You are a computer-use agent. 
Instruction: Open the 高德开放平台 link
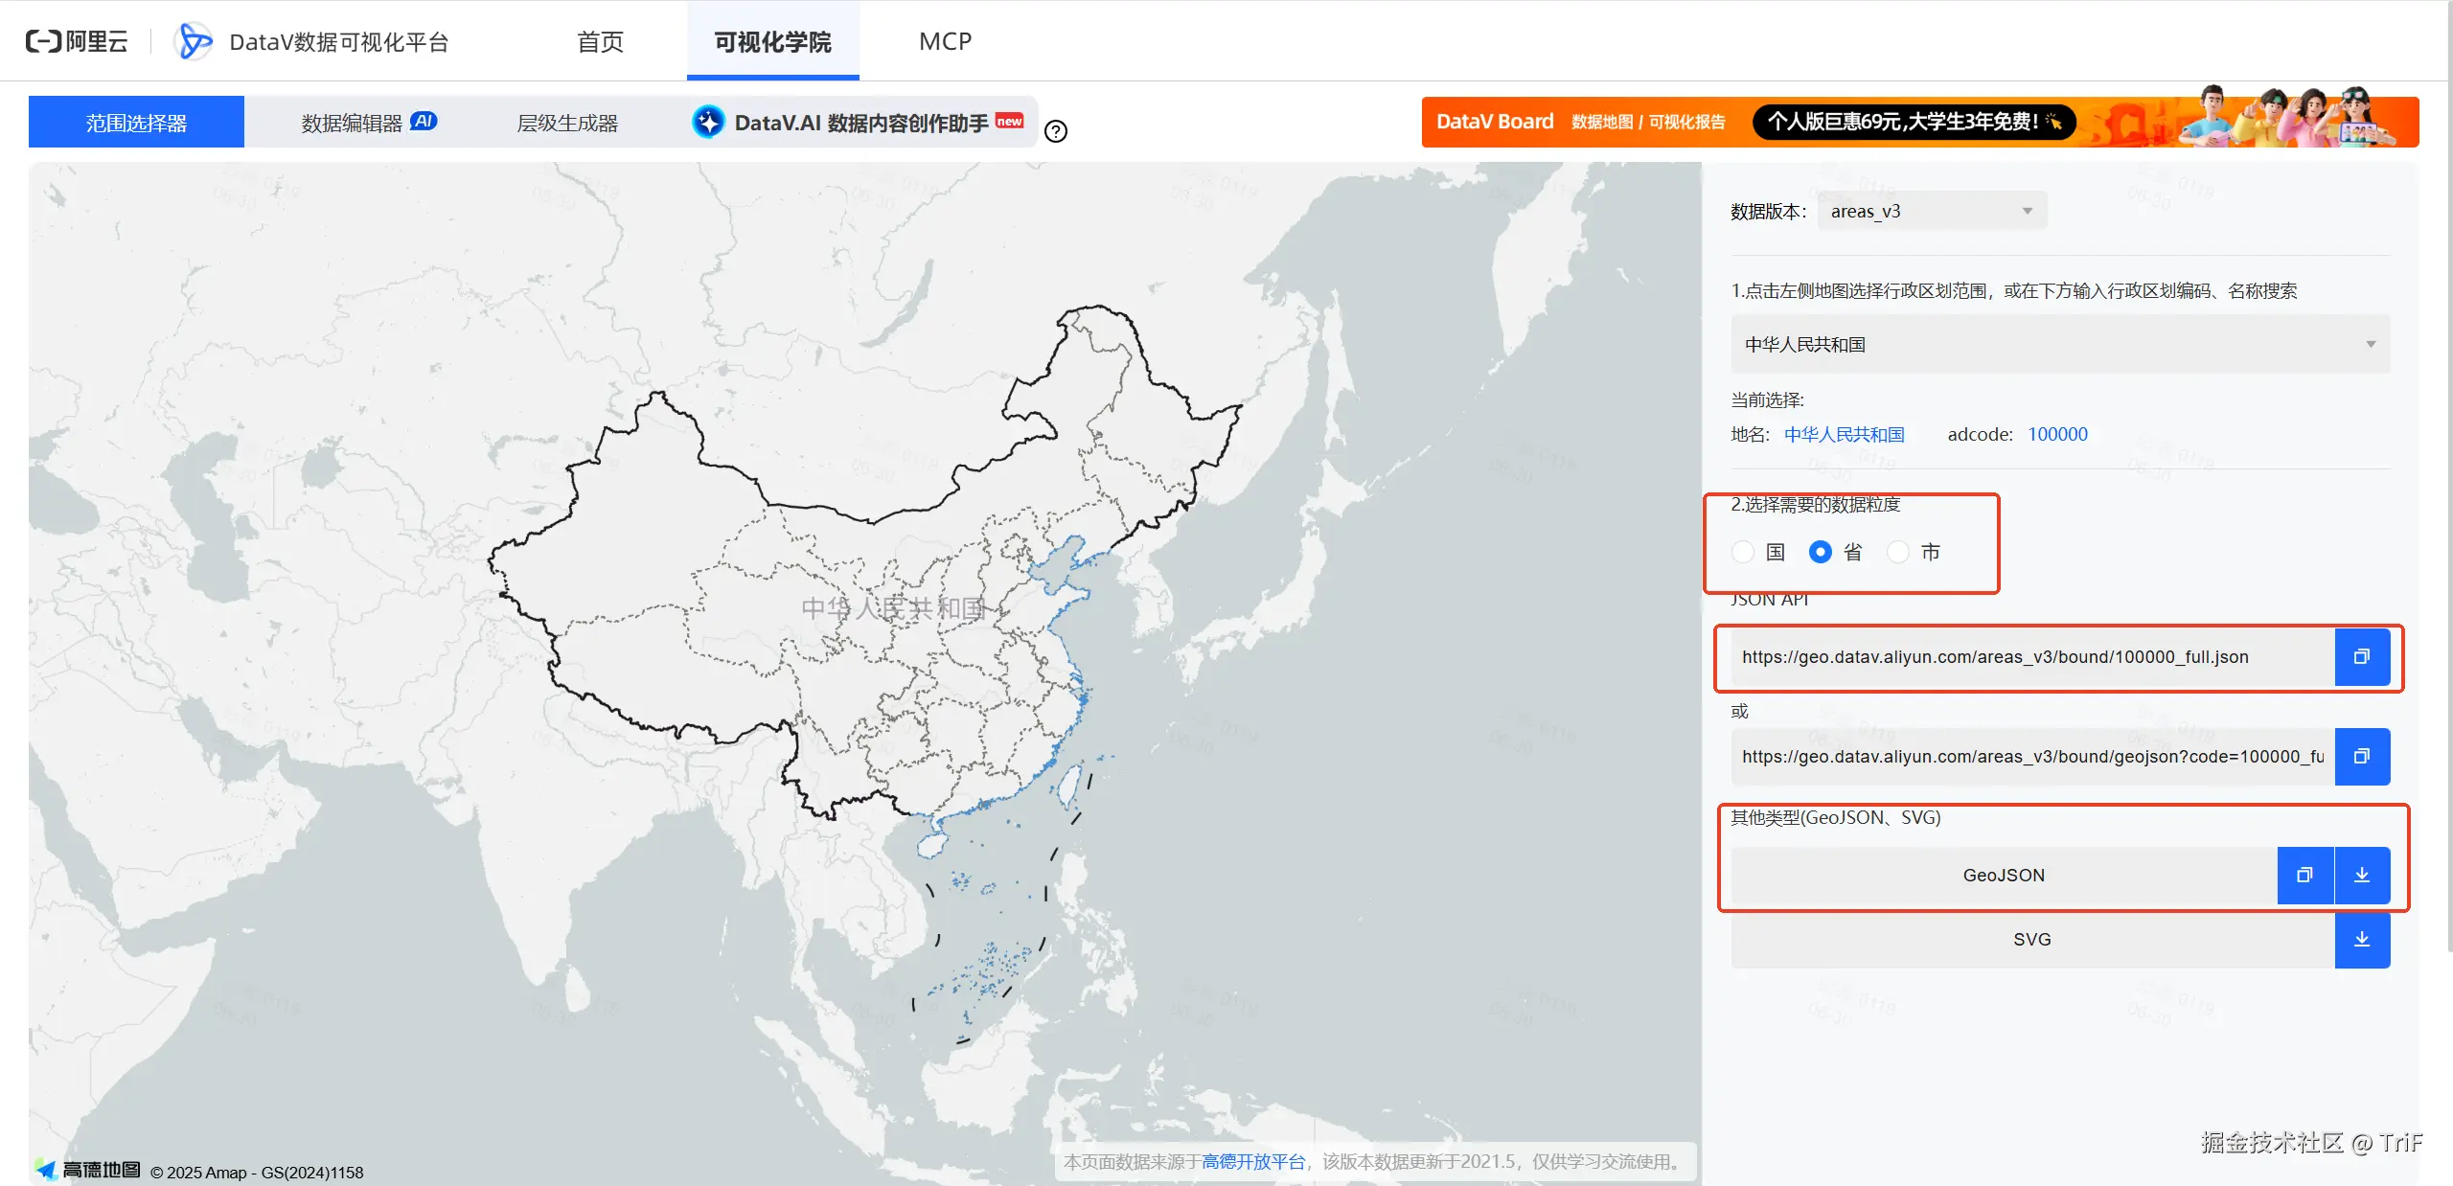(x=1252, y=1161)
